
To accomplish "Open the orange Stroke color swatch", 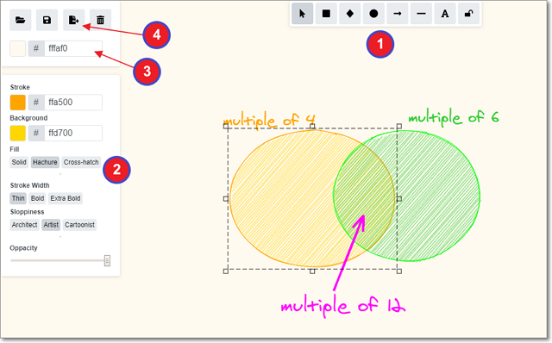I will tap(17, 103).
